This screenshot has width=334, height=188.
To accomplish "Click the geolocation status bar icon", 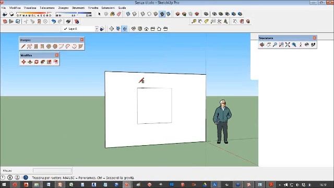I will (x=3, y=178).
